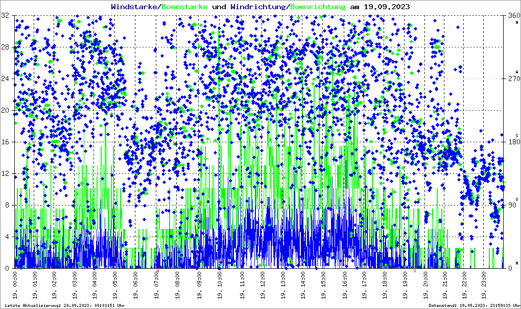The height and width of the screenshot is (309, 521).
Task: Click the "19. 17:00" time axis label
Action: point(365,286)
